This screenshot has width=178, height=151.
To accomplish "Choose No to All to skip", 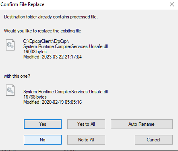I will (x=86, y=140).
